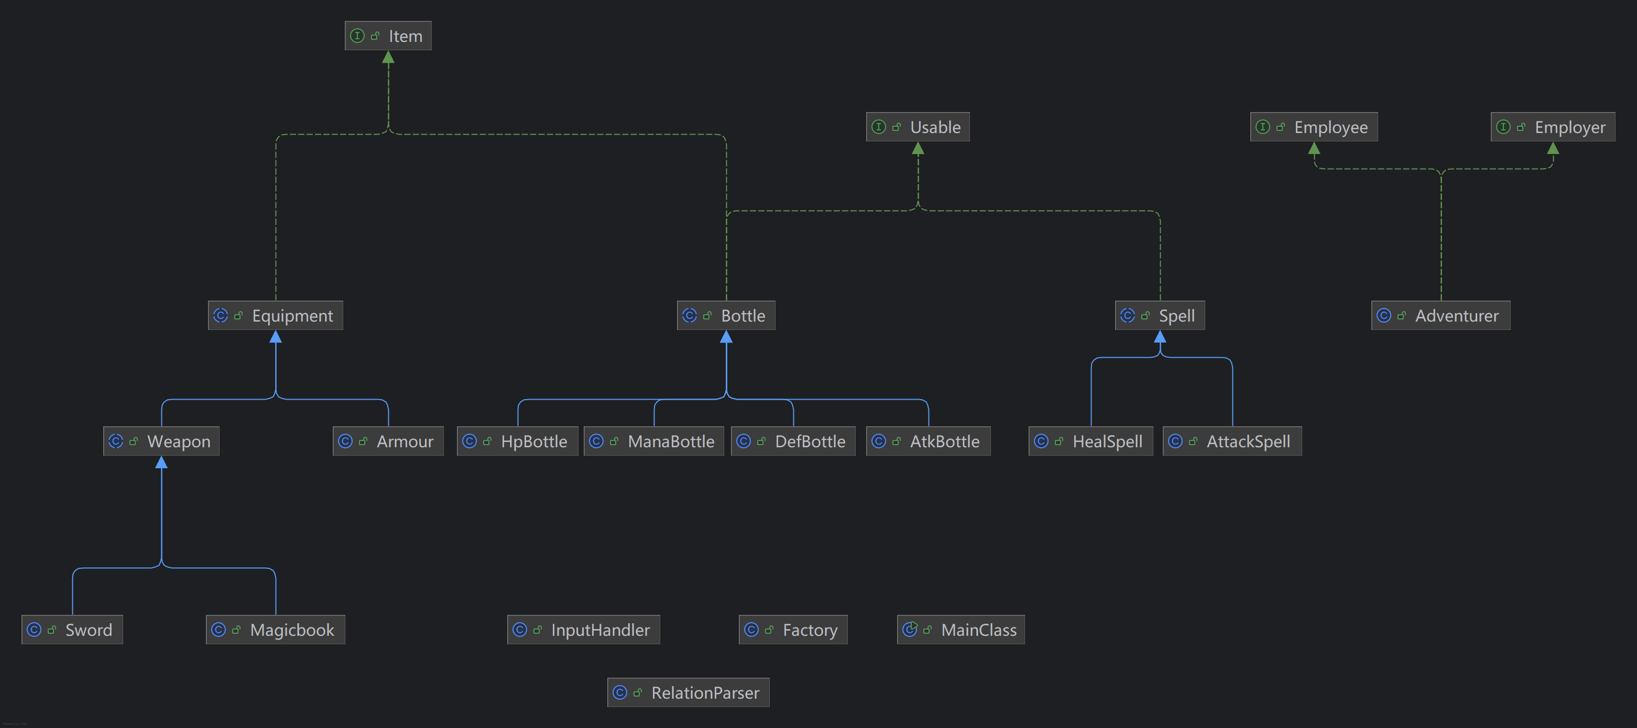The height and width of the screenshot is (728, 1637).
Task: Select the Adventurer class node
Action: (1440, 316)
